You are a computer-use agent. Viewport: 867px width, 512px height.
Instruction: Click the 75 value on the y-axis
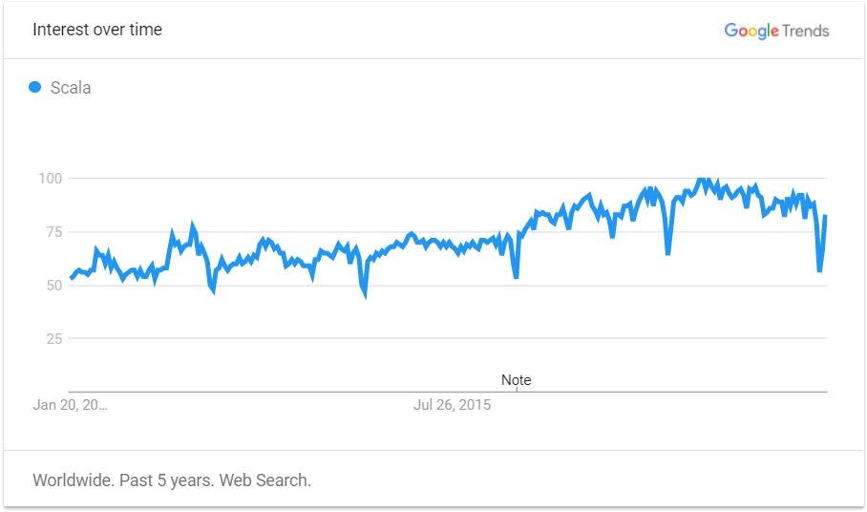pyautogui.click(x=53, y=232)
